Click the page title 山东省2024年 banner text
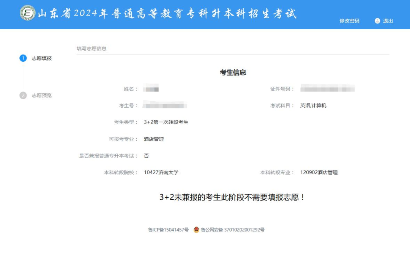 (x=167, y=13)
